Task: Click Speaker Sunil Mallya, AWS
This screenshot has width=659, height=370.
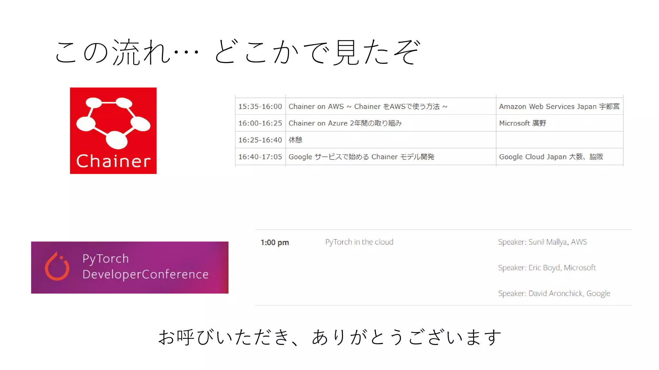Action: tap(542, 242)
